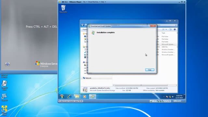Click the red X on the Install Updates dialog
The image size is (208, 117).
[153, 26]
